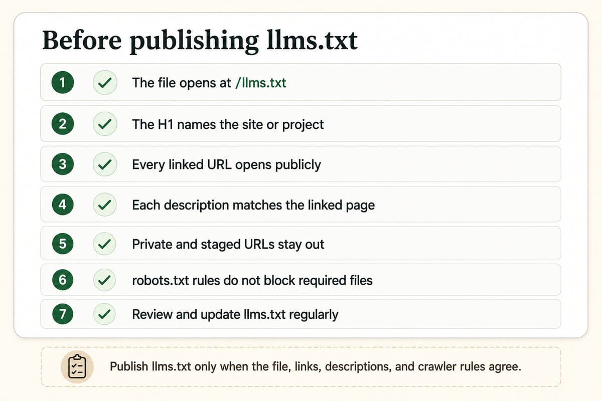
Task: Toggle the check for the H1 names item
Action: (x=105, y=124)
